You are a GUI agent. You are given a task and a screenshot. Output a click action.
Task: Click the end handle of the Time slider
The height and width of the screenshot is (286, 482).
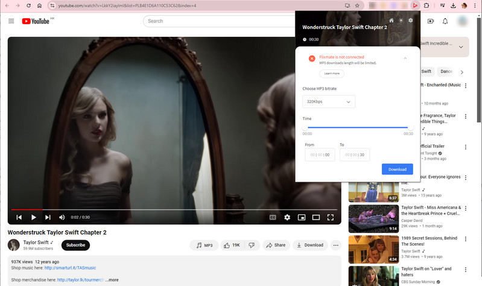click(411, 127)
